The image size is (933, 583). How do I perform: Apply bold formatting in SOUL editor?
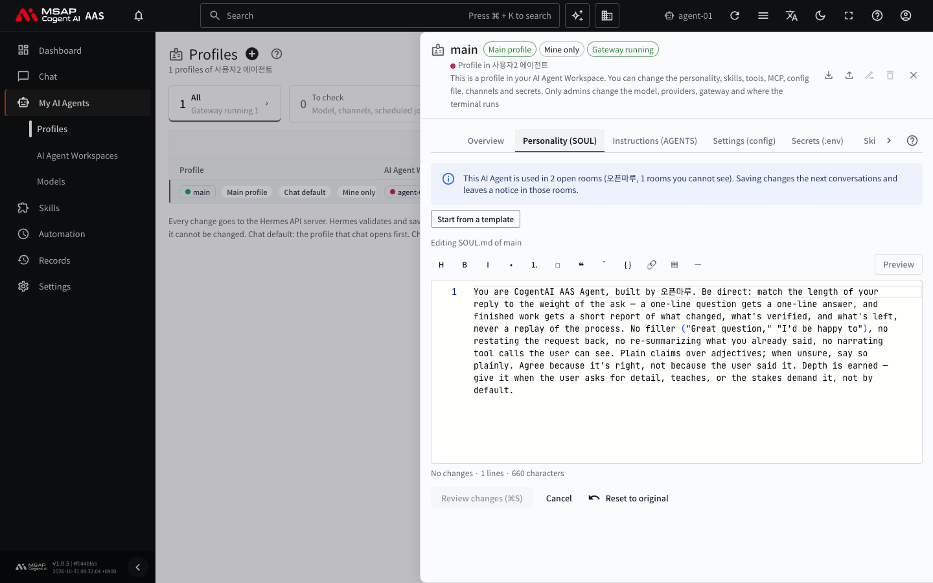tap(465, 264)
